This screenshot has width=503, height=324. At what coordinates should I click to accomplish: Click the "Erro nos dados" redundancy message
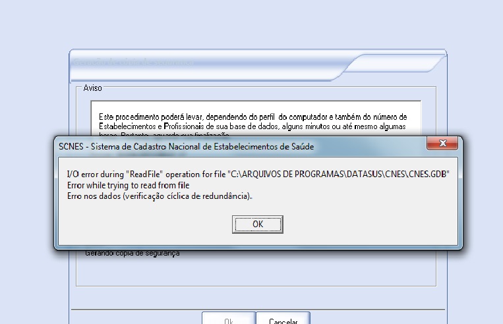tap(92, 196)
